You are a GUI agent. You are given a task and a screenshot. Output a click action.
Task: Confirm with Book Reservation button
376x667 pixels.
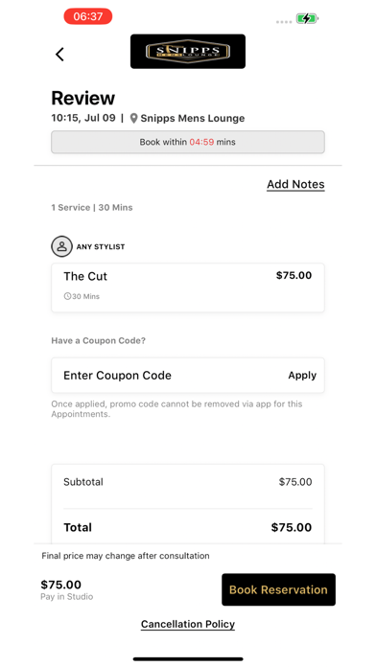[278, 589]
